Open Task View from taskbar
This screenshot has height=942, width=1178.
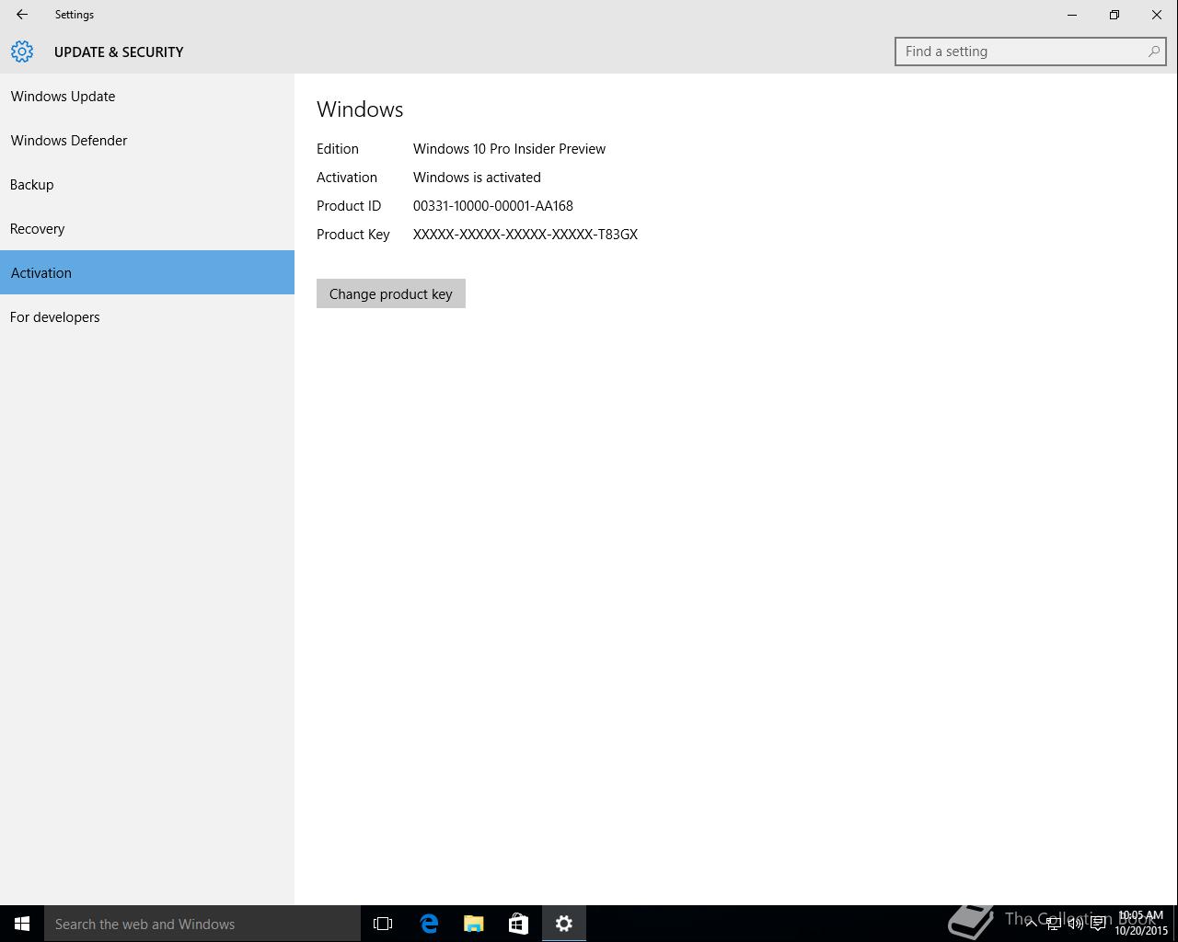coord(383,924)
